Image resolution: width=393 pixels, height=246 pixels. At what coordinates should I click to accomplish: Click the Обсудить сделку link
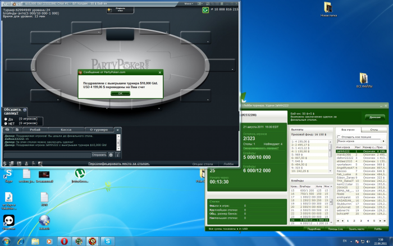[x=12, y=111]
